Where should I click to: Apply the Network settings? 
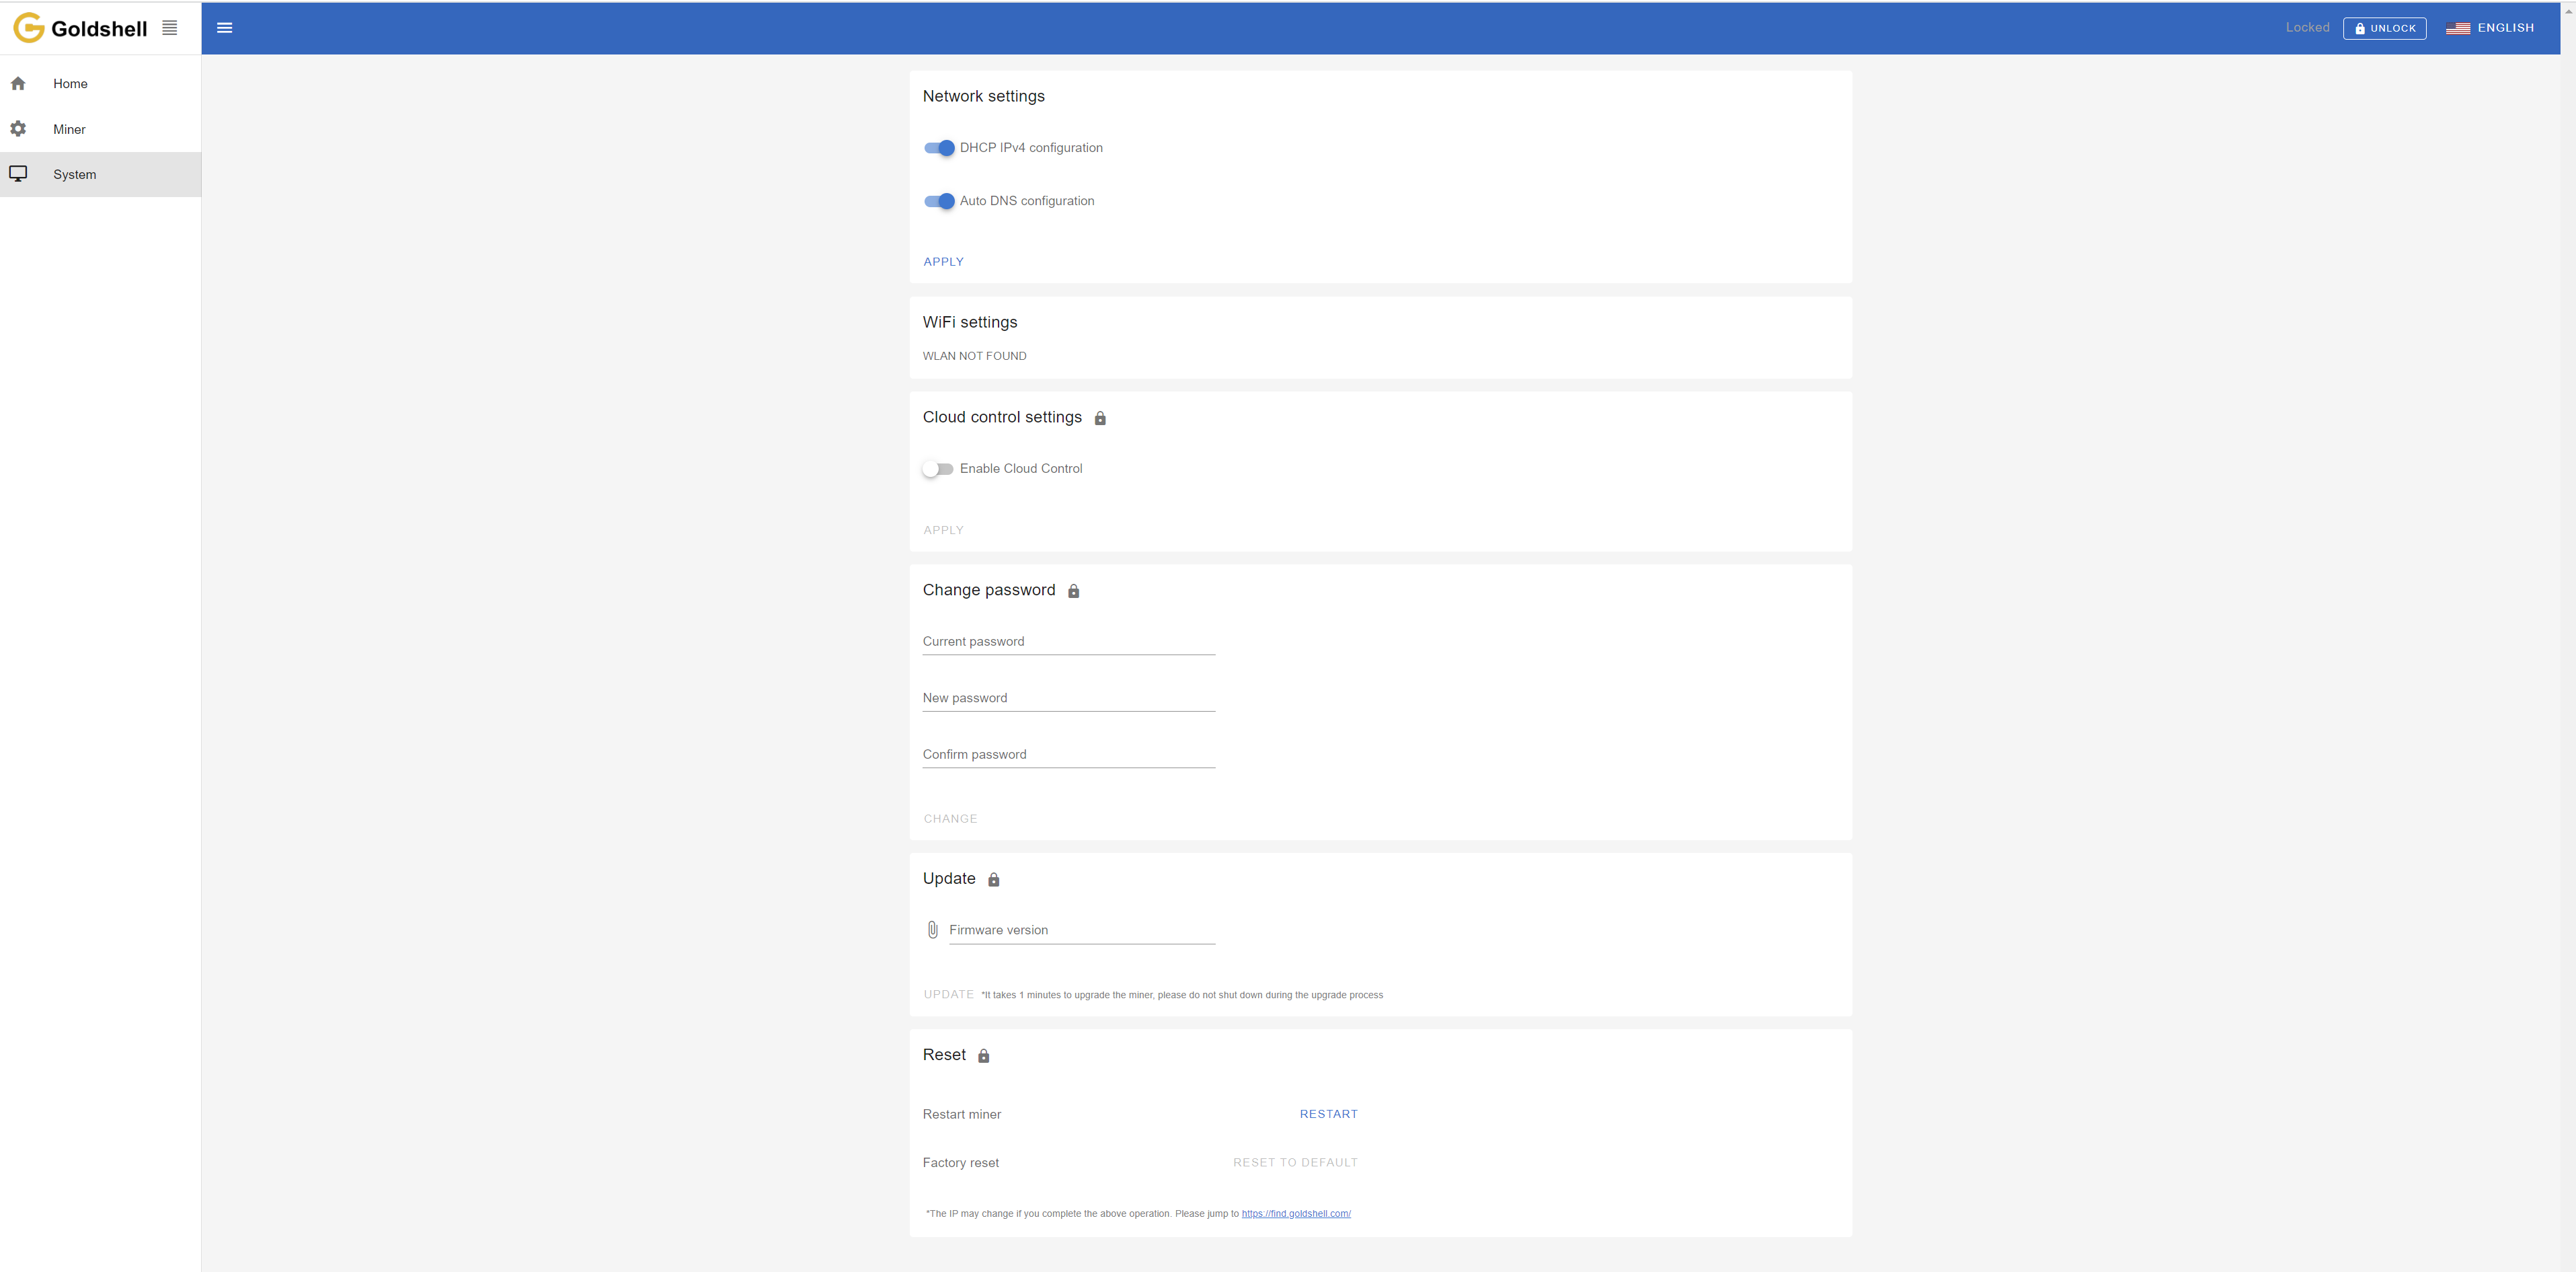coord(943,262)
